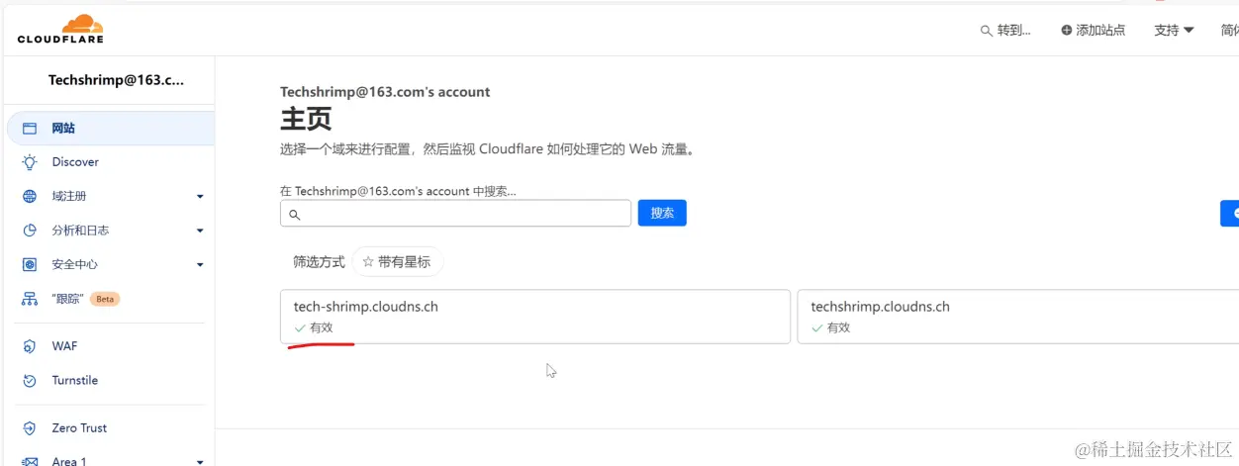Click the Zero Trust icon
Screen dimensions: 1239x466
tap(30, 428)
